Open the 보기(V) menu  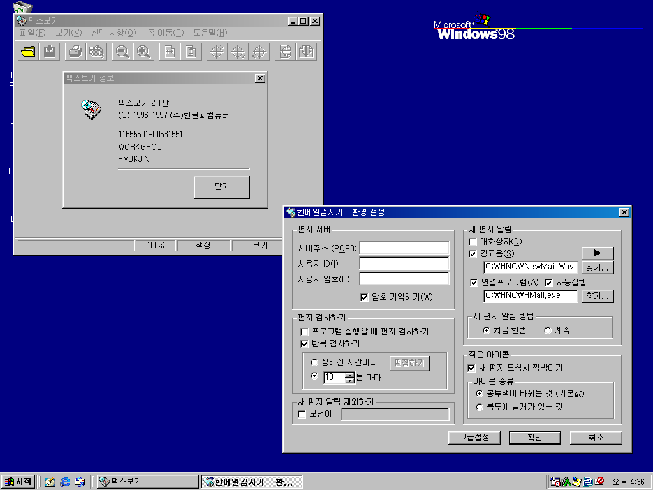pos(69,33)
